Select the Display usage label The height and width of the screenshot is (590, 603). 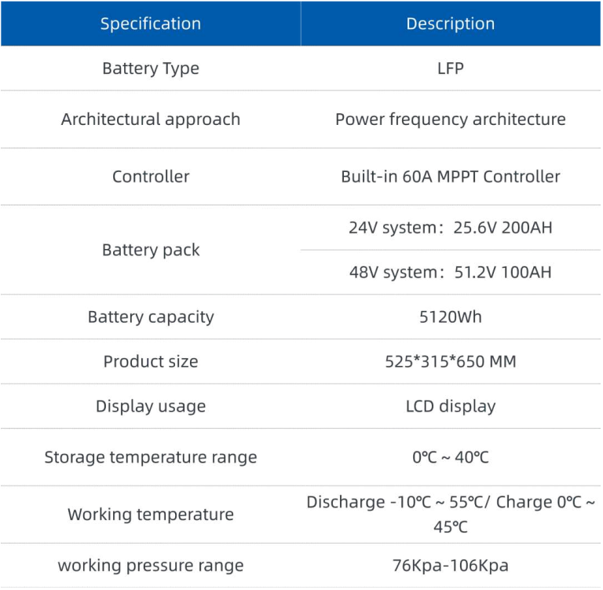coord(151,406)
